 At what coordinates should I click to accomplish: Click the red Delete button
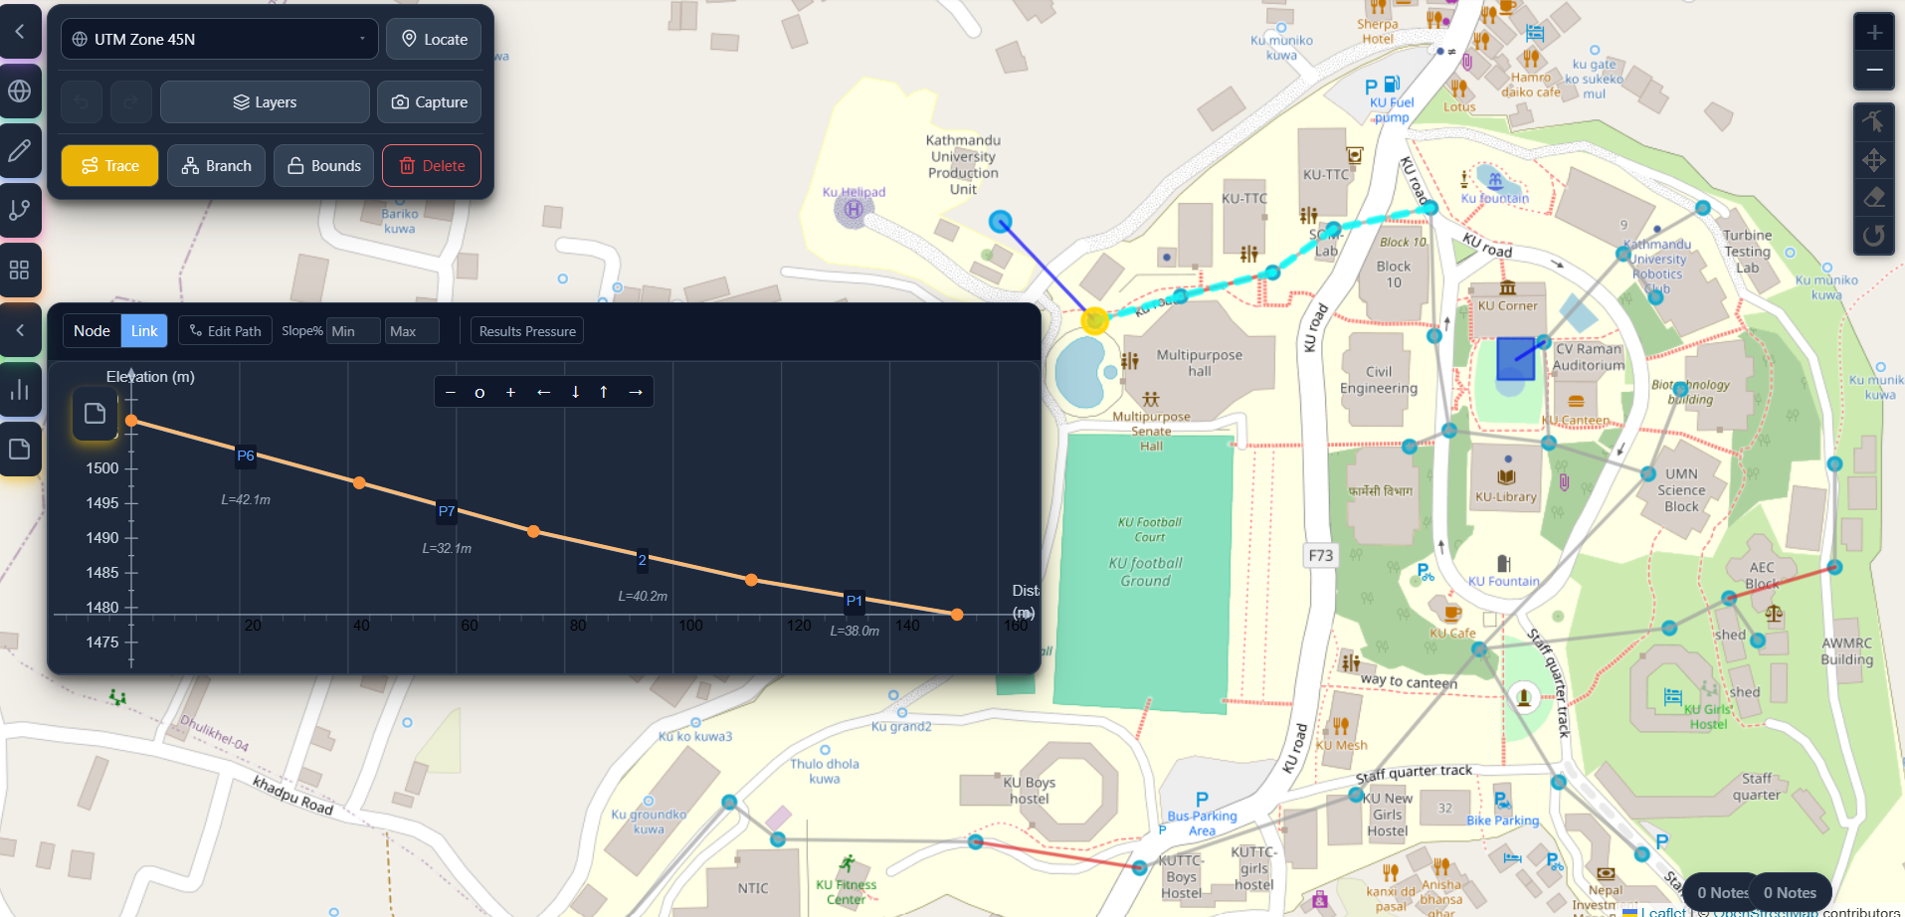click(x=432, y=165)
